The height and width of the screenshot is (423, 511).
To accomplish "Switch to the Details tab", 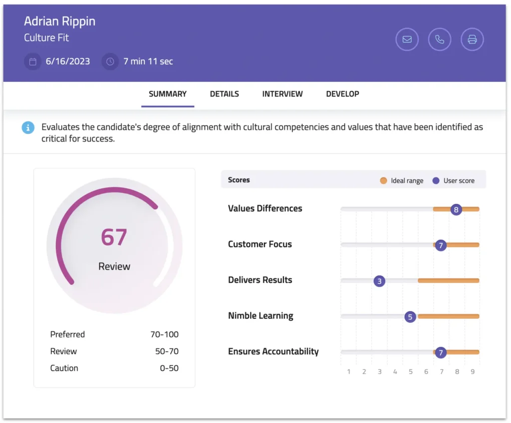I will click(224, 94).
